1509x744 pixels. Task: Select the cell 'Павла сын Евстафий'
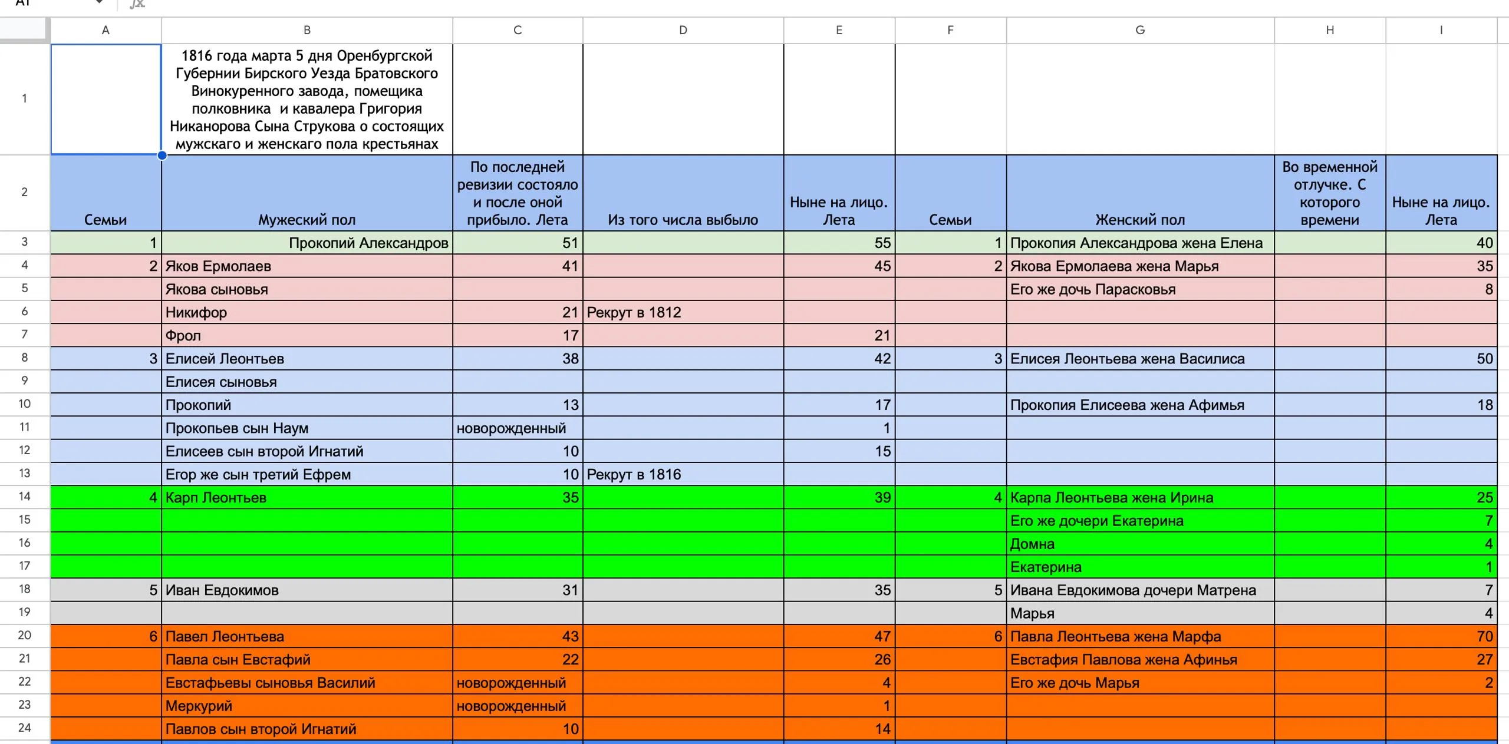point(307,659)
